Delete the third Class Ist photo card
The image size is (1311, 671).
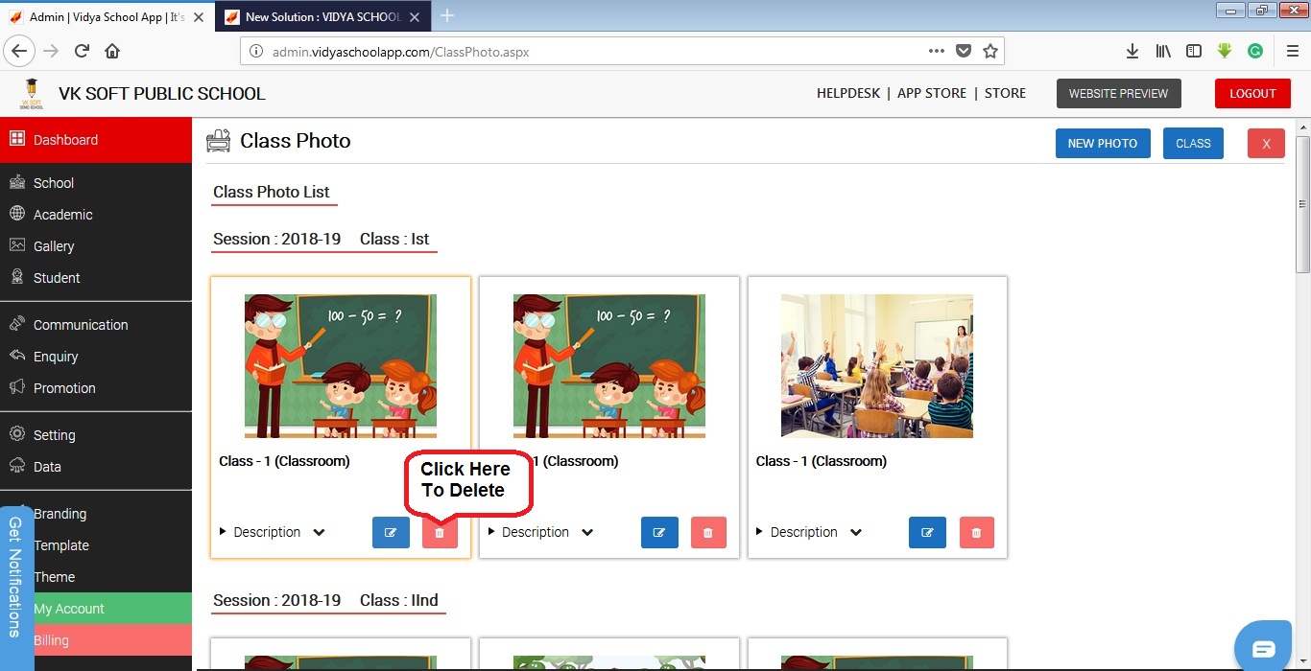click(x=976, y=532)
